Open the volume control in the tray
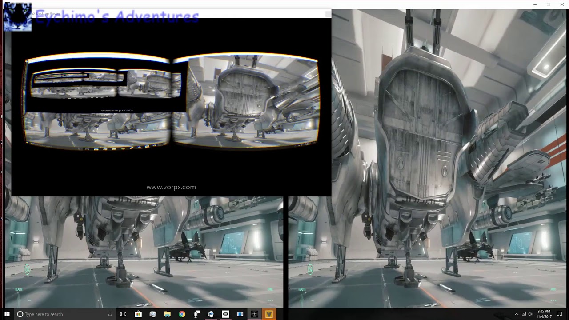The height and width of the screenshot is (320, 569). pyautogui.click(x=531, y=314)
